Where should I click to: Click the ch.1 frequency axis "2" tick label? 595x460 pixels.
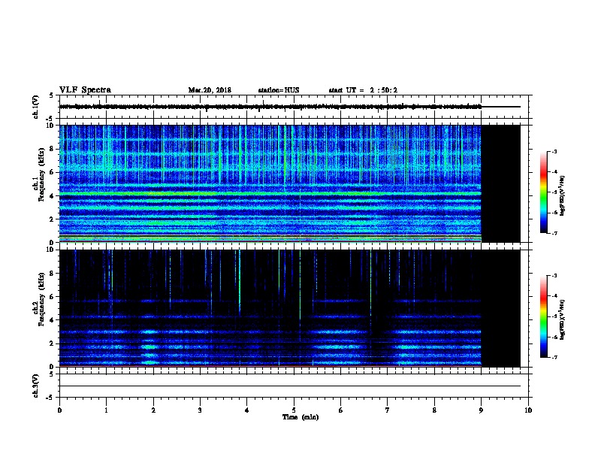coord(53,219)
